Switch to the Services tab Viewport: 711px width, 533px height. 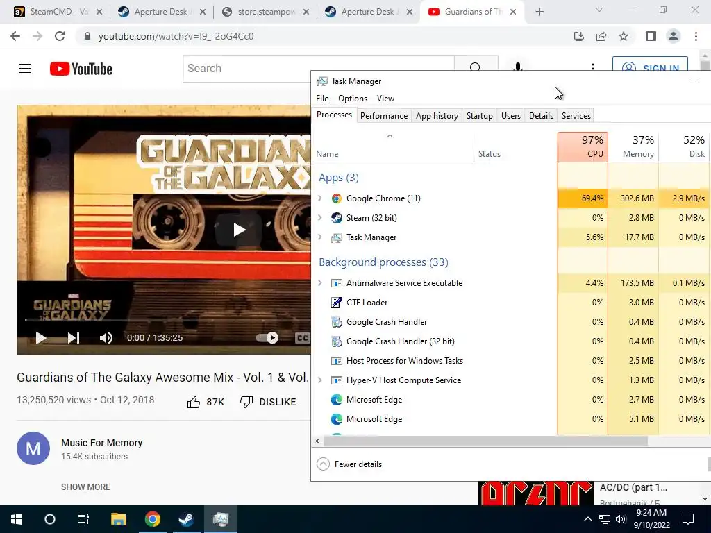tap(576, 116)
